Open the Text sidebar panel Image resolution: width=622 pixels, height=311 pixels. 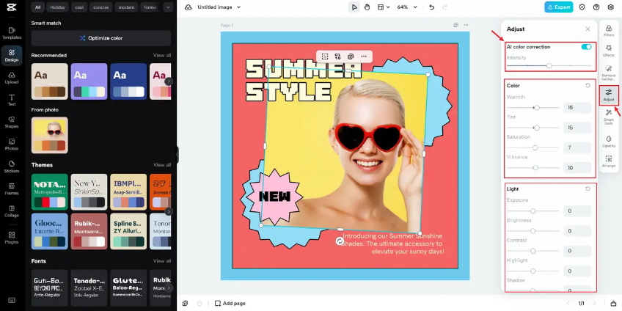pyautogui.click(x=12, y=100)
